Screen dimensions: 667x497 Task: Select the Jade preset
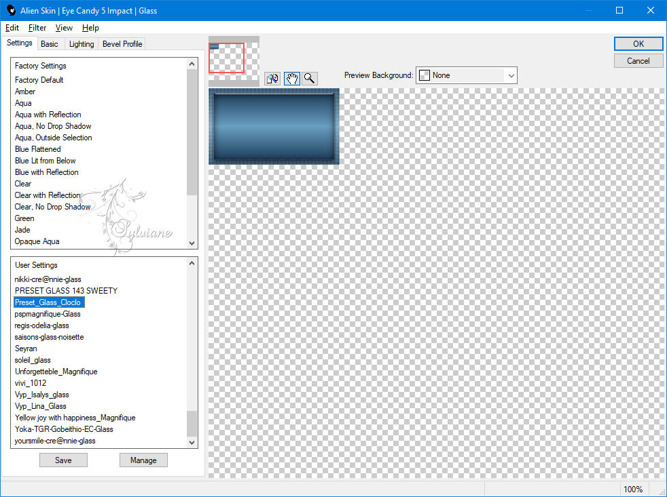pos(22,229)
